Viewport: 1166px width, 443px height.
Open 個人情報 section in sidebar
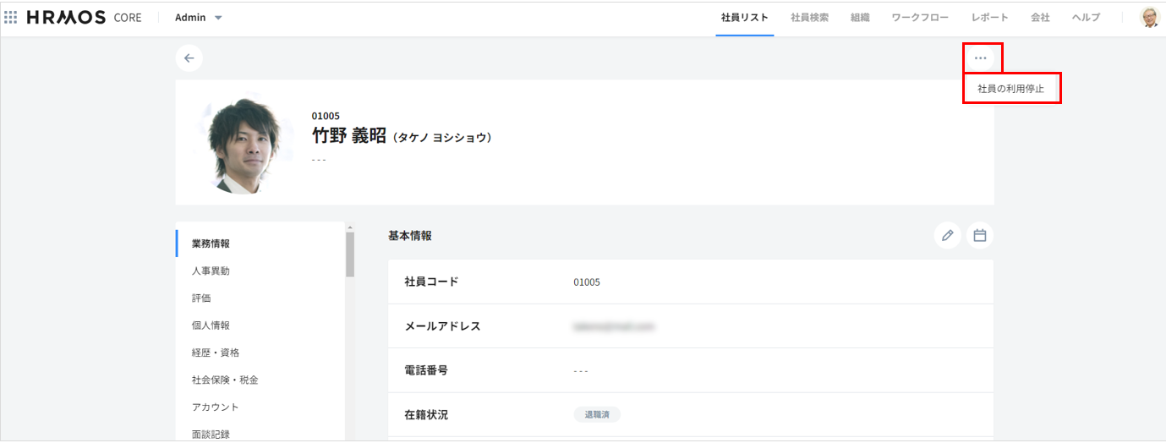[x=211, y=325]
